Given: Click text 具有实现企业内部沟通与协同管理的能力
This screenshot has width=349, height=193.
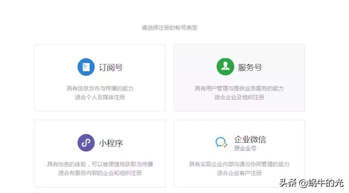Looking at the screenshot, I should (x=239, y=164).
